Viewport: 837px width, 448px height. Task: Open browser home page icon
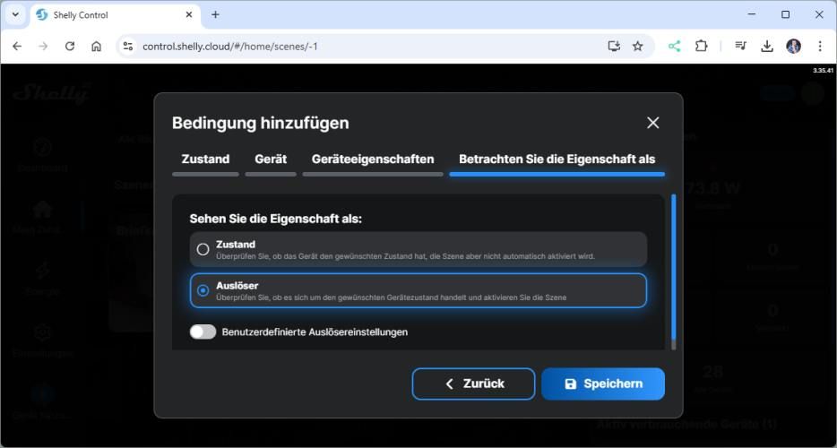click(97, 46)
